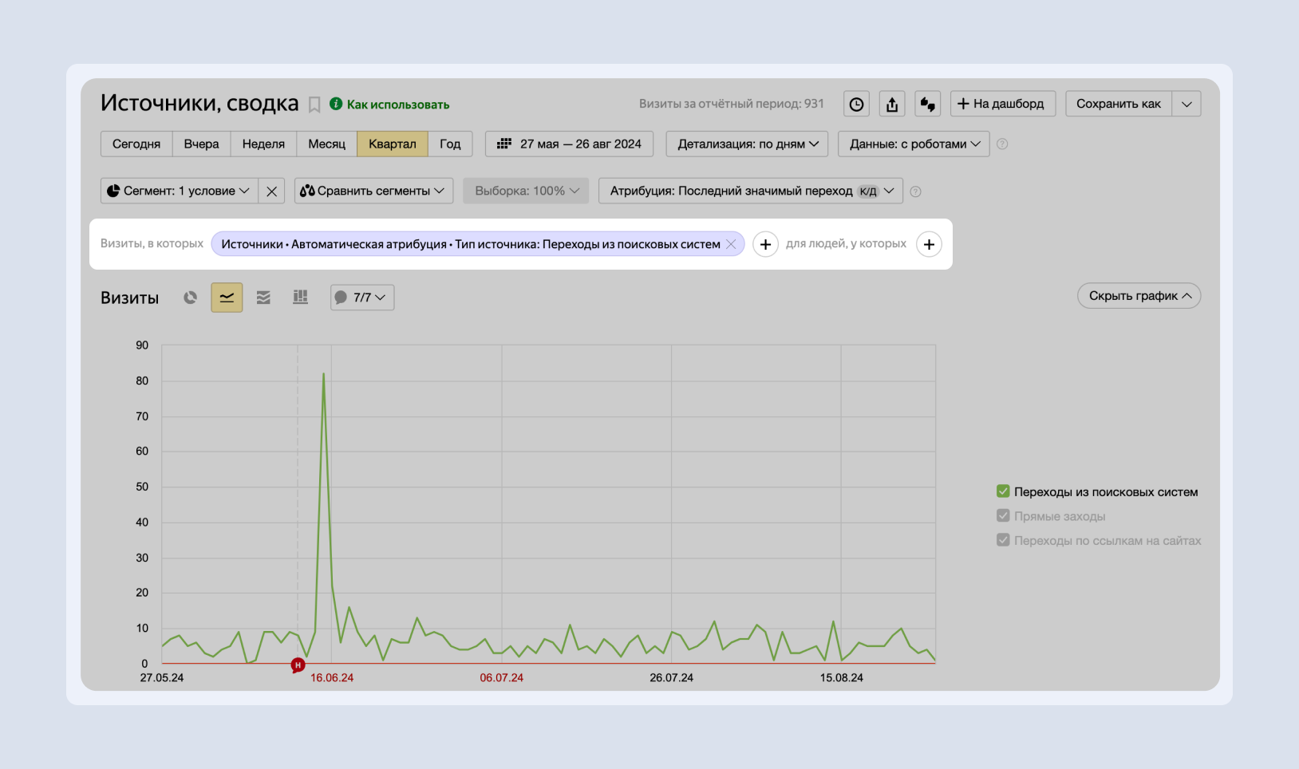Click help icon next to Атрибуция dropdown

pos(916,191)
